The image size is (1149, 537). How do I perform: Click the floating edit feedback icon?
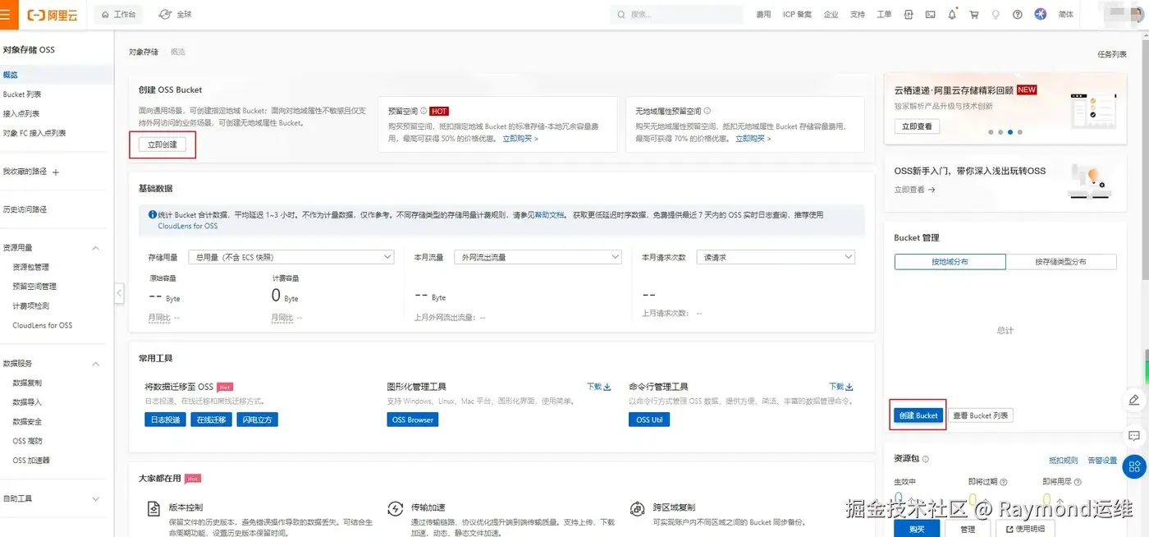click(x=1134, y=400)
